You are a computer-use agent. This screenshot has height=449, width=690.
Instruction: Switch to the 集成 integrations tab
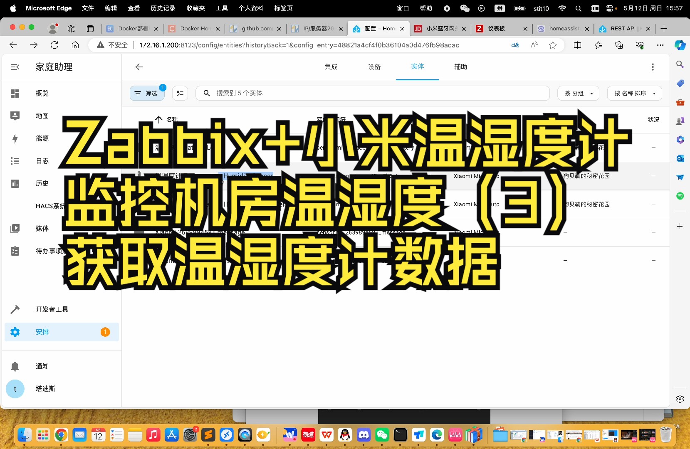(331, 67)
